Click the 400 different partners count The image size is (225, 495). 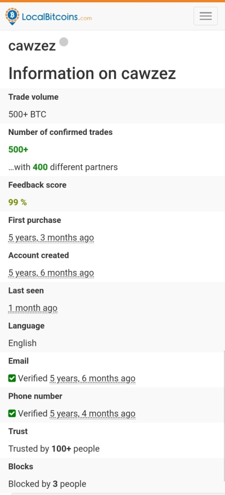click(40, 167)
